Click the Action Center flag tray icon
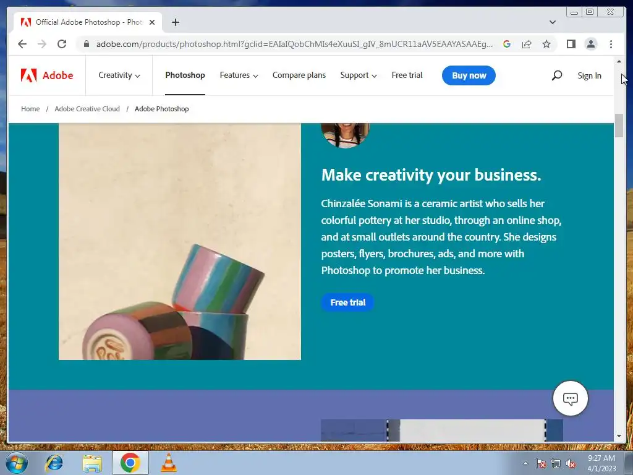Image resolution: width=633 pixels, height=475 pixels. click(541, 464)
